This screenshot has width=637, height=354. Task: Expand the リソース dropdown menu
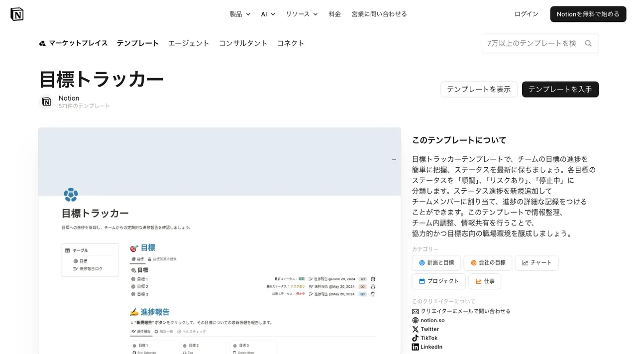302,14
